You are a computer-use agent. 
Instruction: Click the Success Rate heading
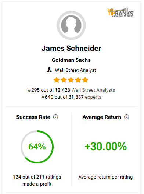(x=33, y=117)
